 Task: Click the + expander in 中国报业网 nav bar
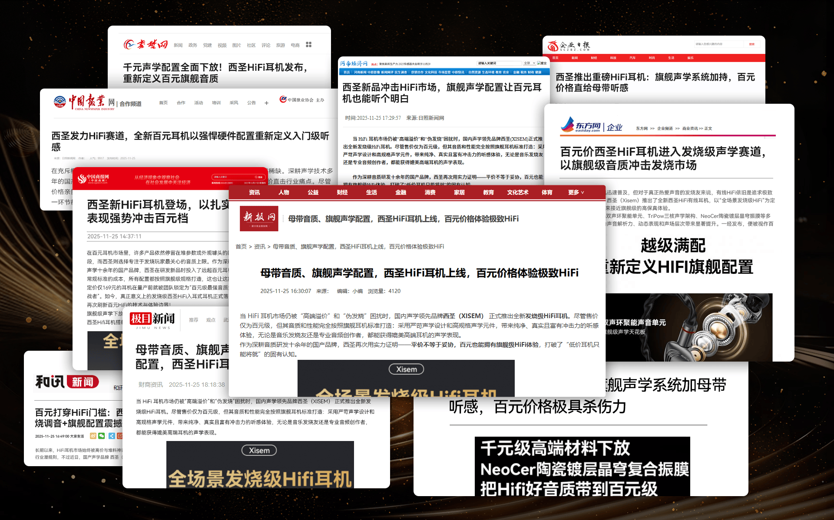point(266,103)
